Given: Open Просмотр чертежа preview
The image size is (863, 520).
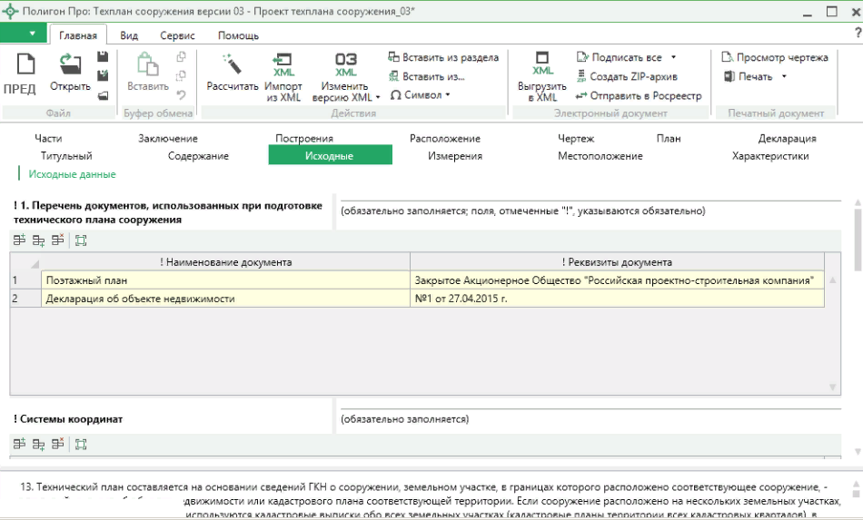Looking at the screenshot, I should tap(775, 57).
